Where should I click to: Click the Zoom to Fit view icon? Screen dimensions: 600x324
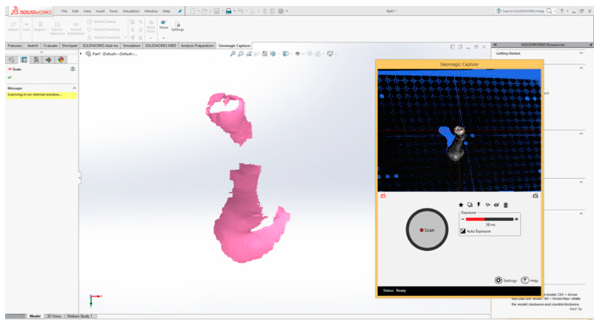[x=233, y=54]
